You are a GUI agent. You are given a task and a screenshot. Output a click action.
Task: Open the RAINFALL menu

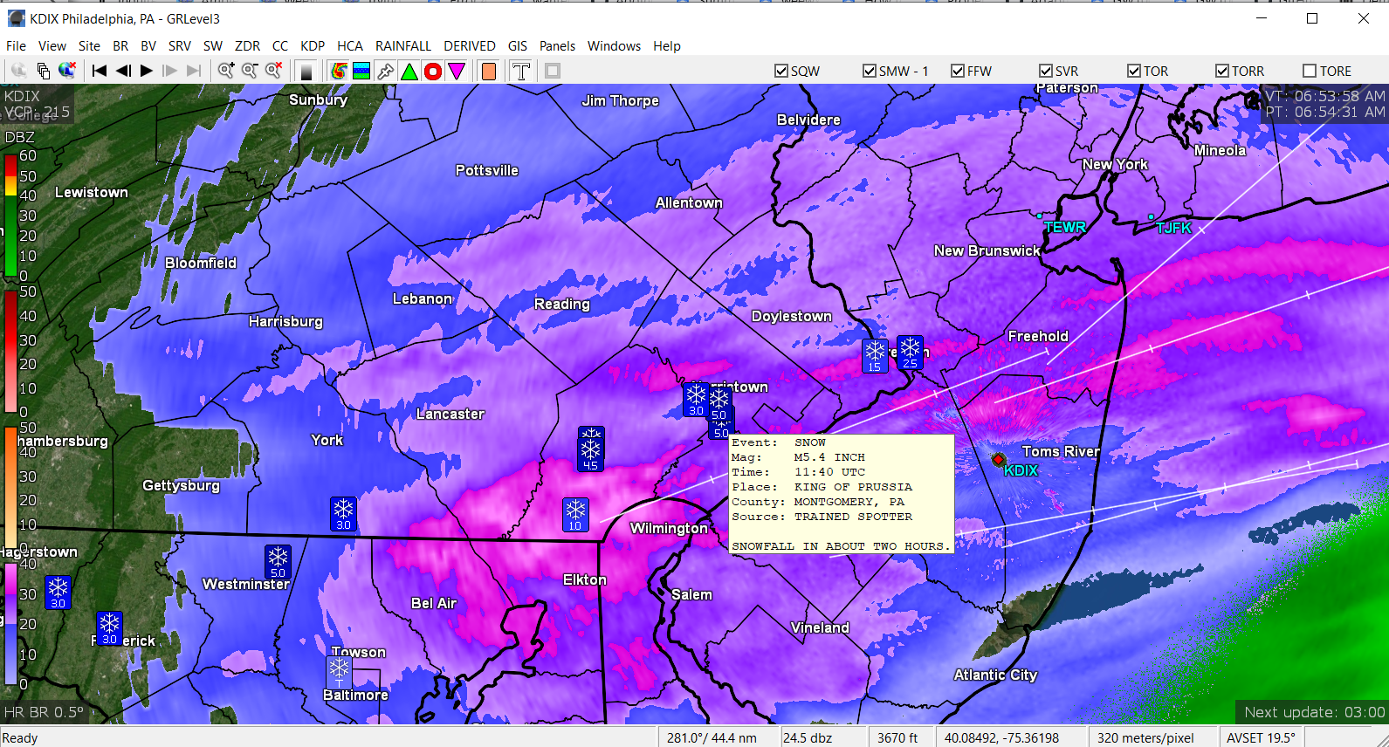[403, 46]
